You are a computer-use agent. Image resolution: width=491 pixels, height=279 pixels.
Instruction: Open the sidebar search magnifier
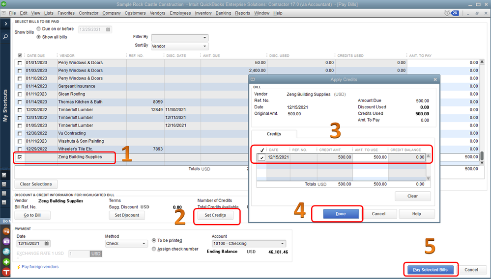tap(5, 37)
